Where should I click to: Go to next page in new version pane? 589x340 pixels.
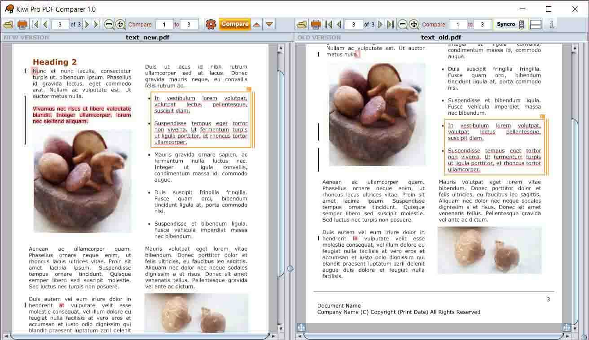87,24
